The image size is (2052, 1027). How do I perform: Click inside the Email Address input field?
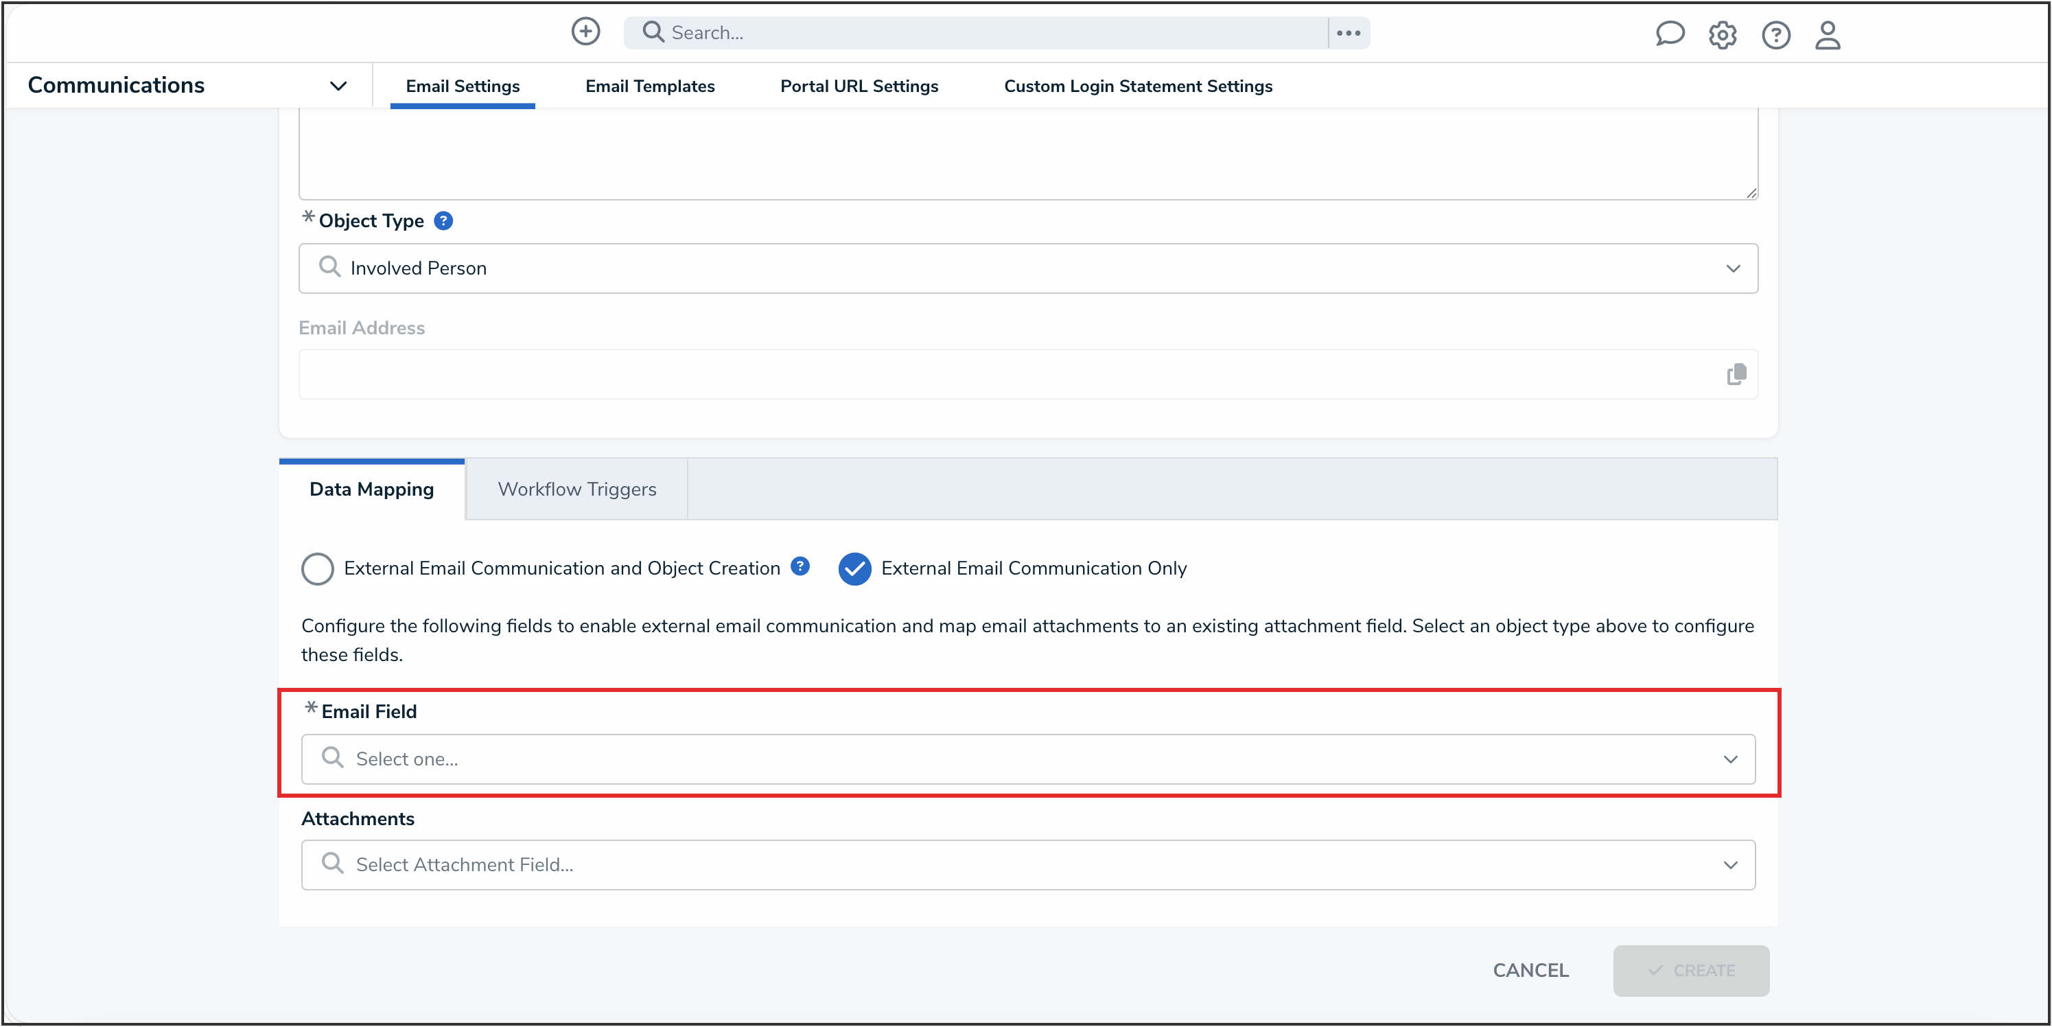(x=956, y=373)
